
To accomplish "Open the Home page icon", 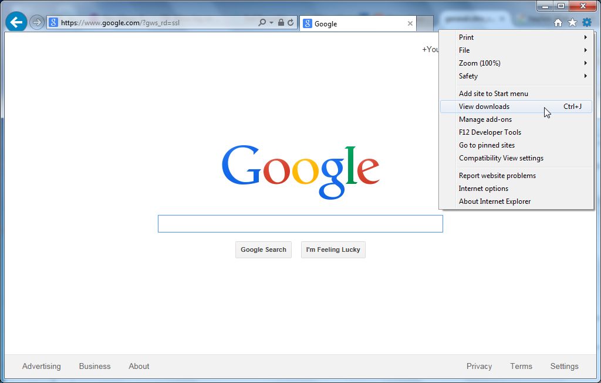I will [x=558, y=23].
